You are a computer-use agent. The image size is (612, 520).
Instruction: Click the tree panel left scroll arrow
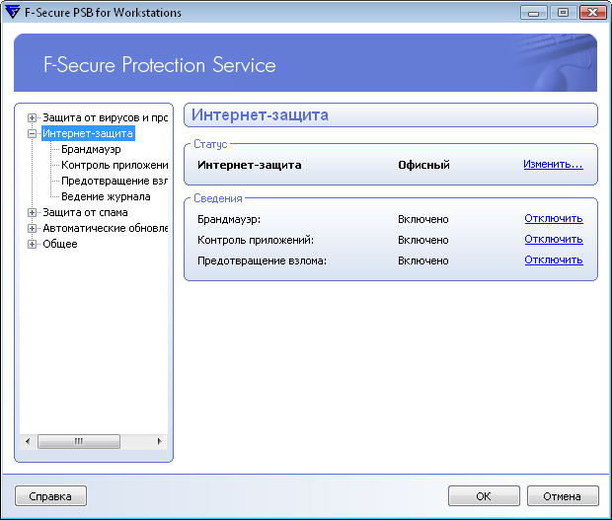(28, 442)
